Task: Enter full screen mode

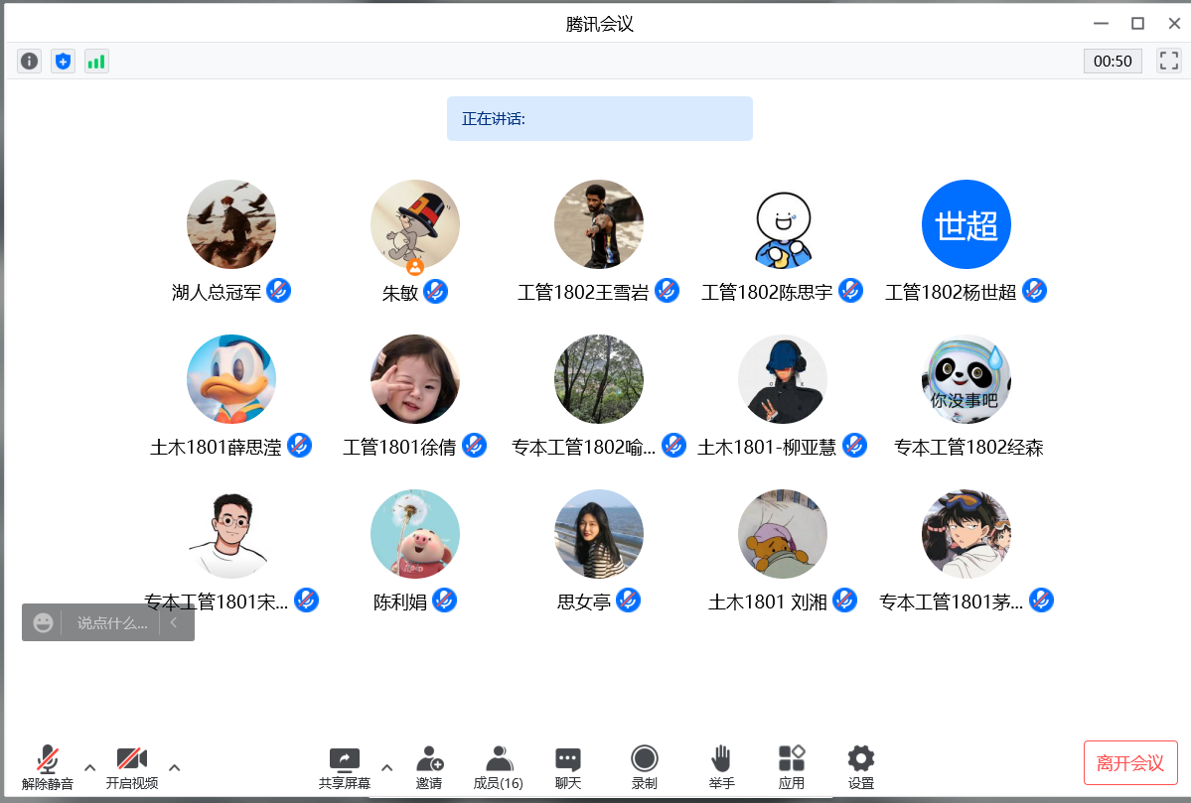Action: pyautogui.click(x=1168, y=62)
